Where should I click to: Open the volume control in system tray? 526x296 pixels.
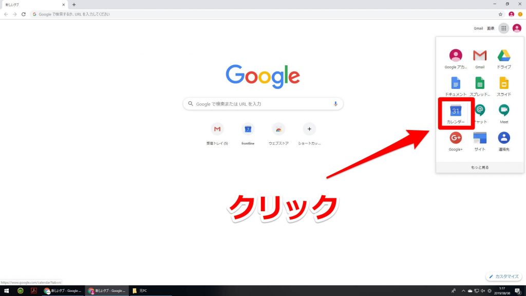point(483,291)
